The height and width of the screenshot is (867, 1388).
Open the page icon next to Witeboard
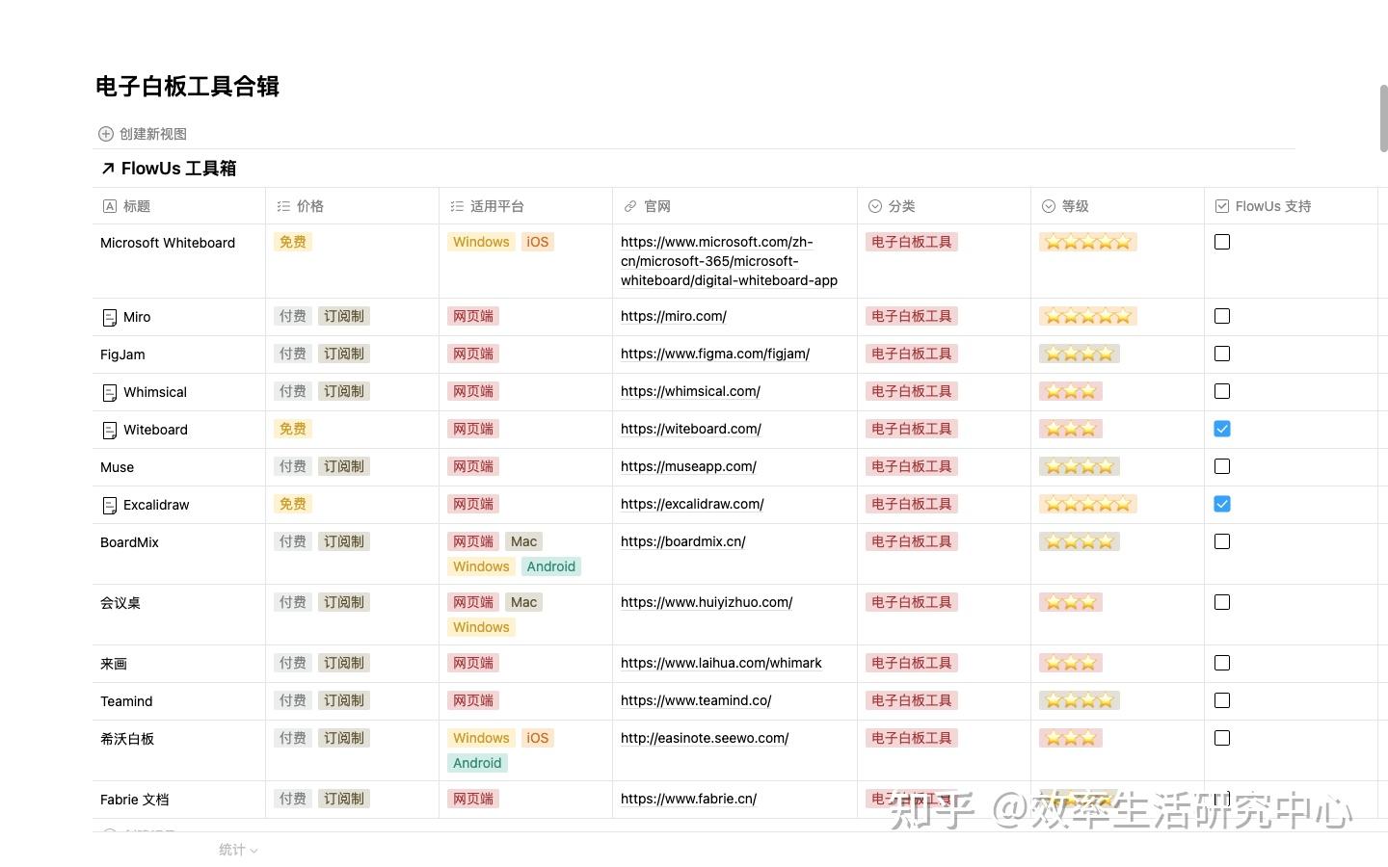(x=110, y=430)
